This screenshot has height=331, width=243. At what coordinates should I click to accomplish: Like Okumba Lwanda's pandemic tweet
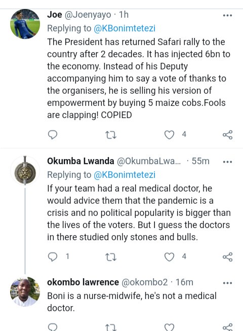pos(169,257)
